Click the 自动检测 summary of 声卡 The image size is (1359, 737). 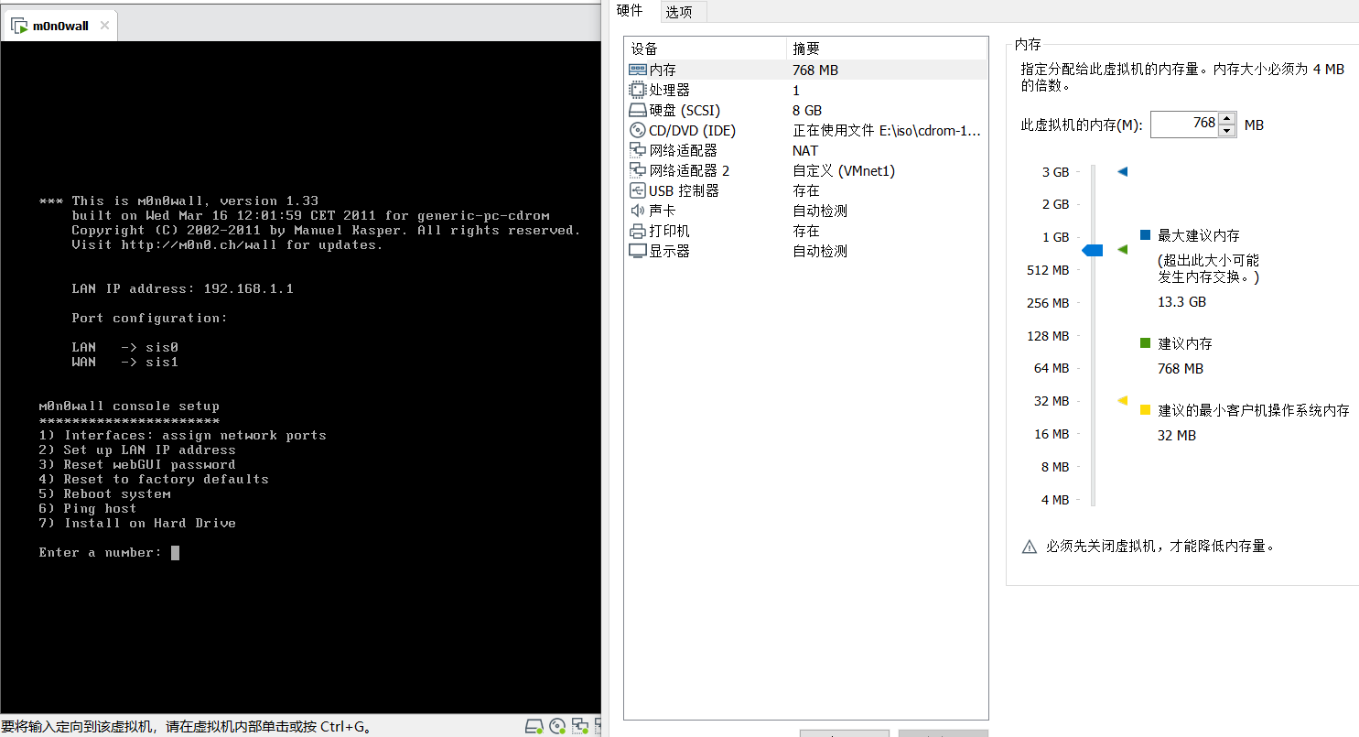tap(820, 211)
